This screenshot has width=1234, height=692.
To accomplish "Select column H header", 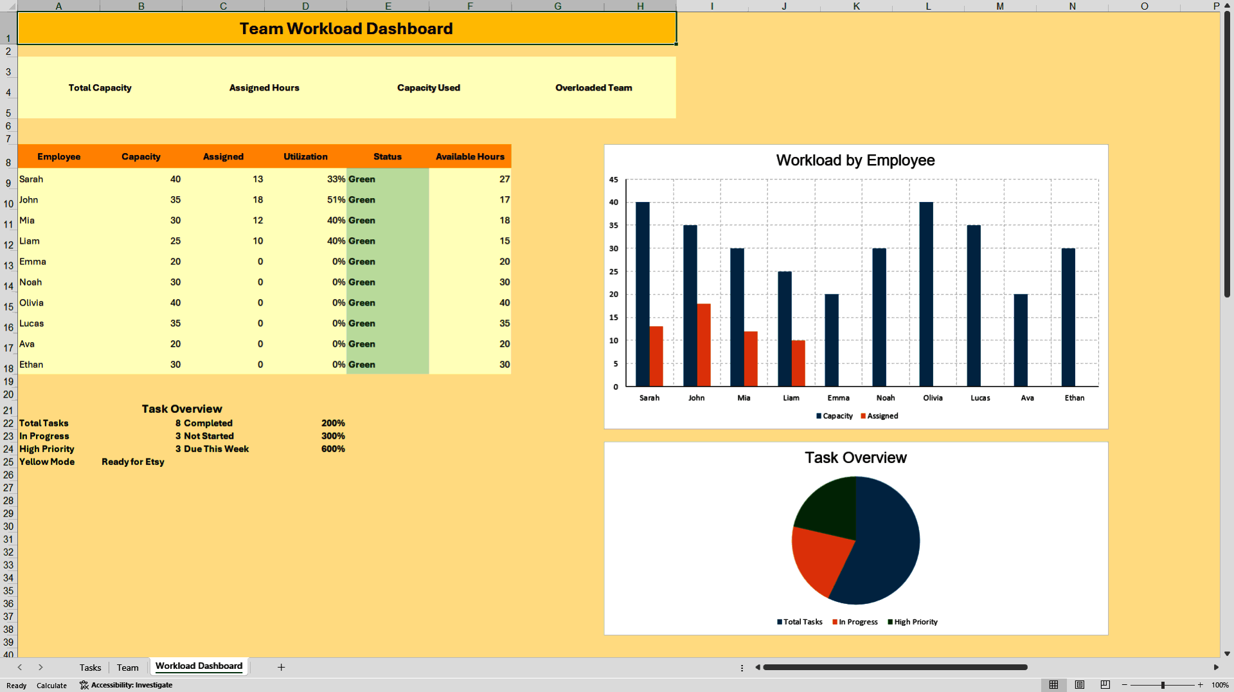I will coord(640,6).
